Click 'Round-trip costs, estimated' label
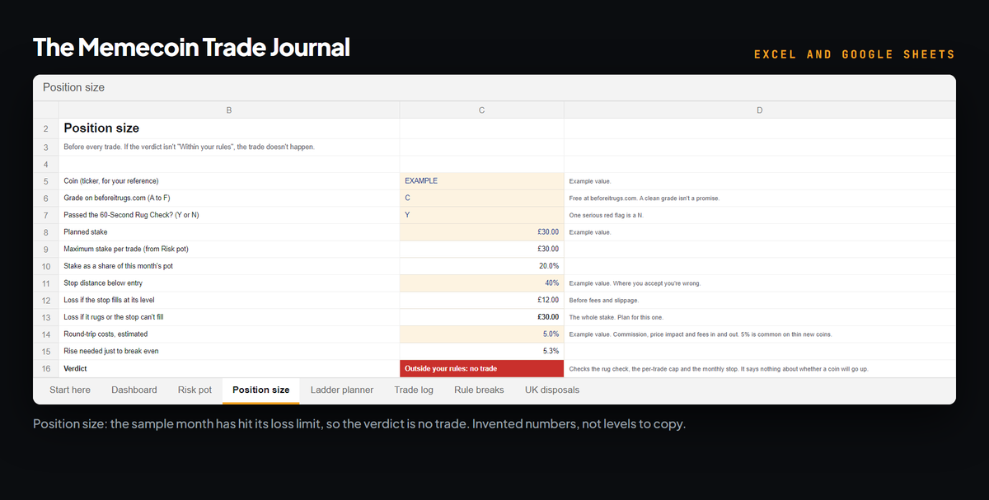The image size is (989, 500). pyautogui.click(x=105, y=334)
